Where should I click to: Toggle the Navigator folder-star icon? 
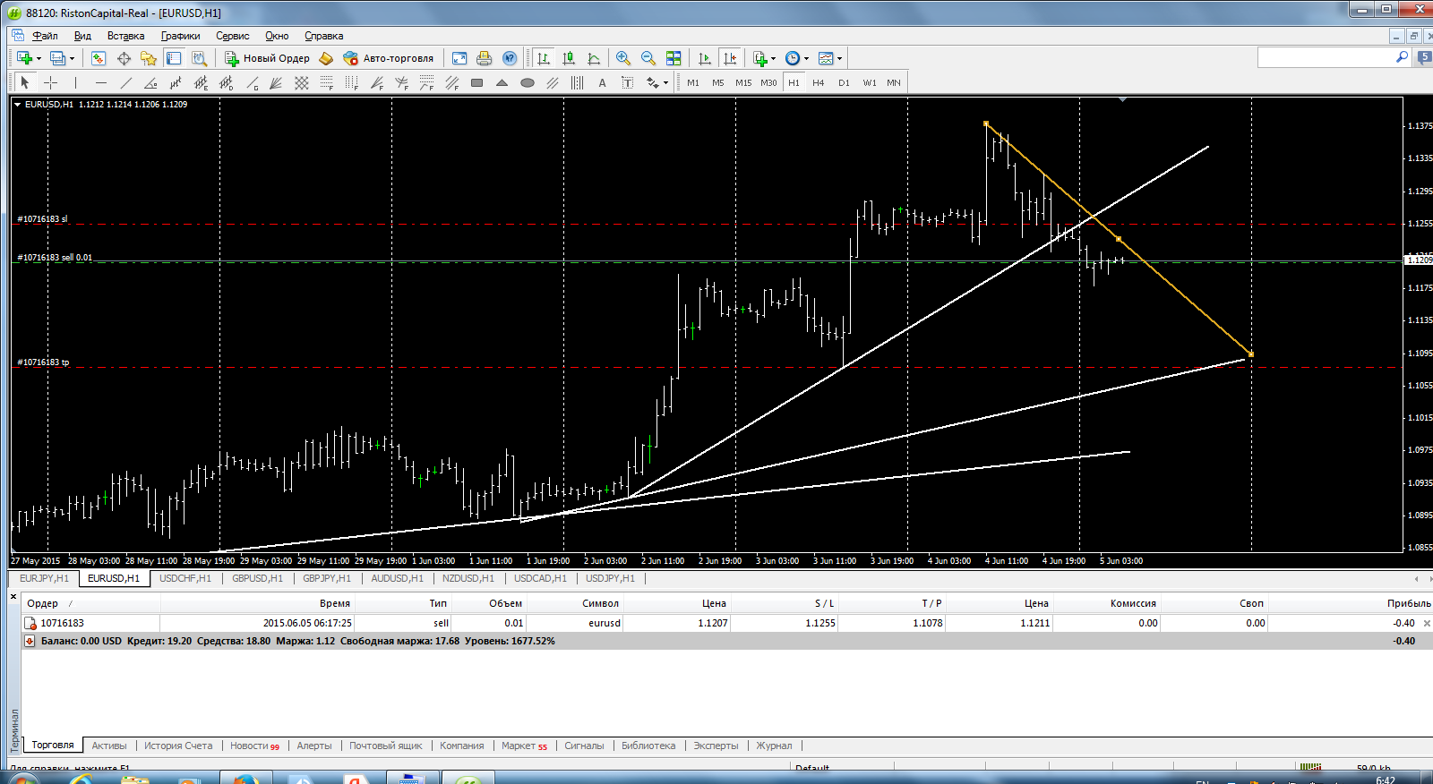click(149, 58)
